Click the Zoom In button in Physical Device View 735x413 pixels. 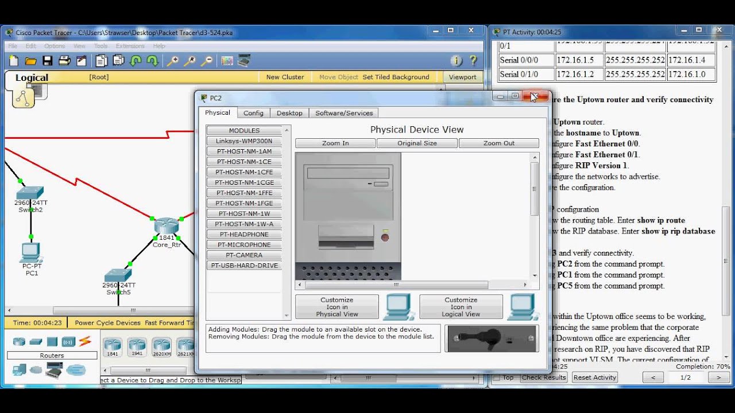335,143
